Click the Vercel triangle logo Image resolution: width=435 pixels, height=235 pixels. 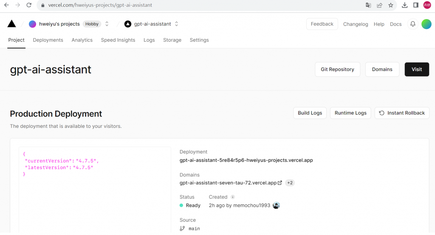[x=11, y=24]
